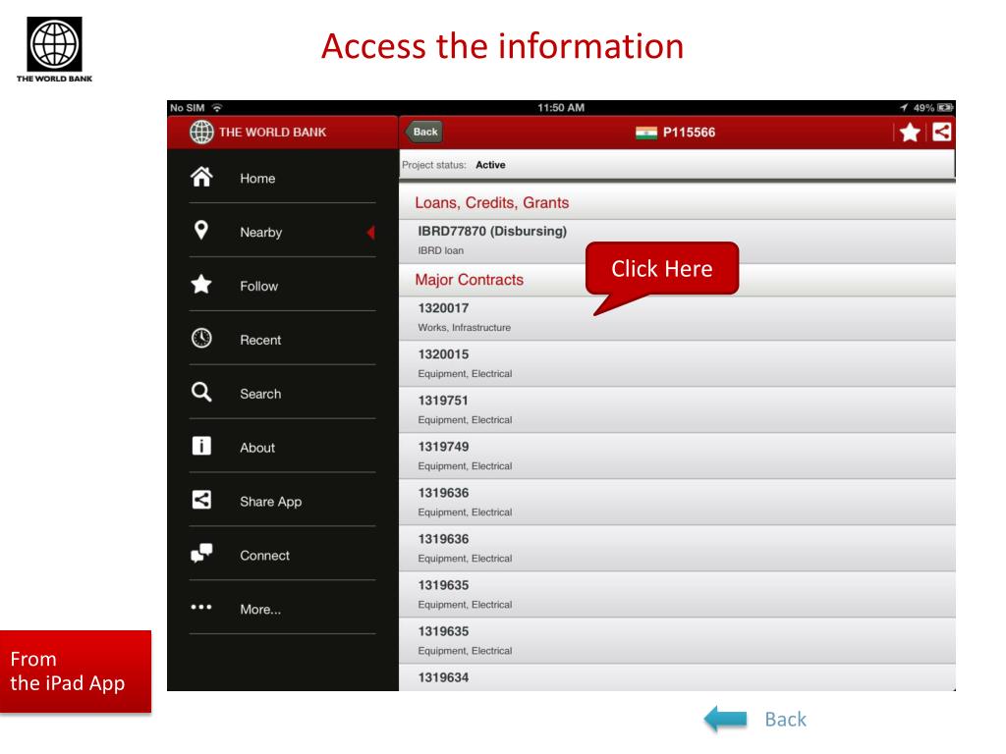Open contract 1320015
Image resolution: width=1006 pixels, height=754 pixels.
click(677, 364)
